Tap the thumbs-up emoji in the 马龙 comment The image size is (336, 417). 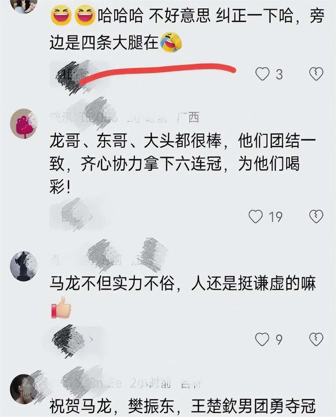(x=61, y=307)
